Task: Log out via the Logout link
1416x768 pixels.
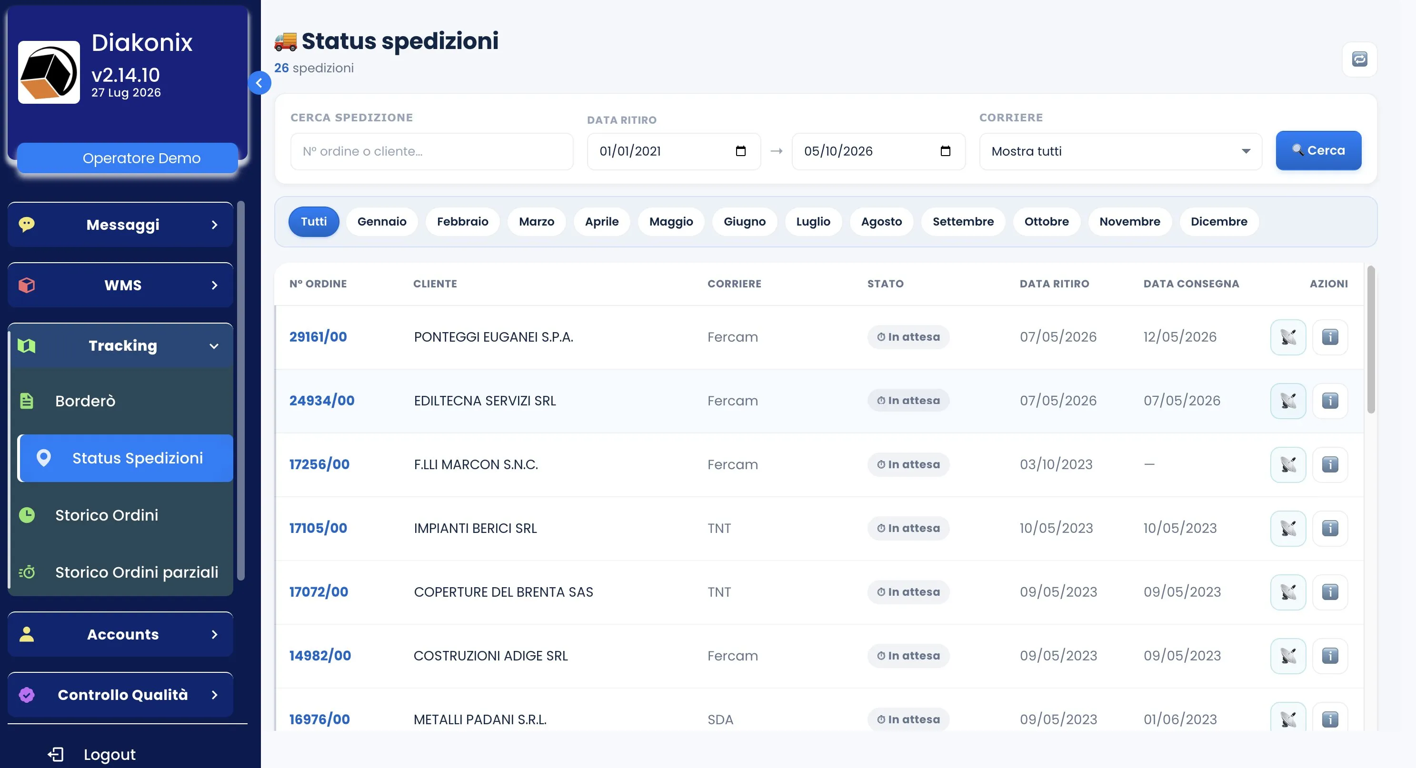Action: pyautogui.click(x=92, y=754)
